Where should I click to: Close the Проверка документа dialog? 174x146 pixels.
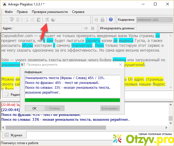(x=120, y=65)
